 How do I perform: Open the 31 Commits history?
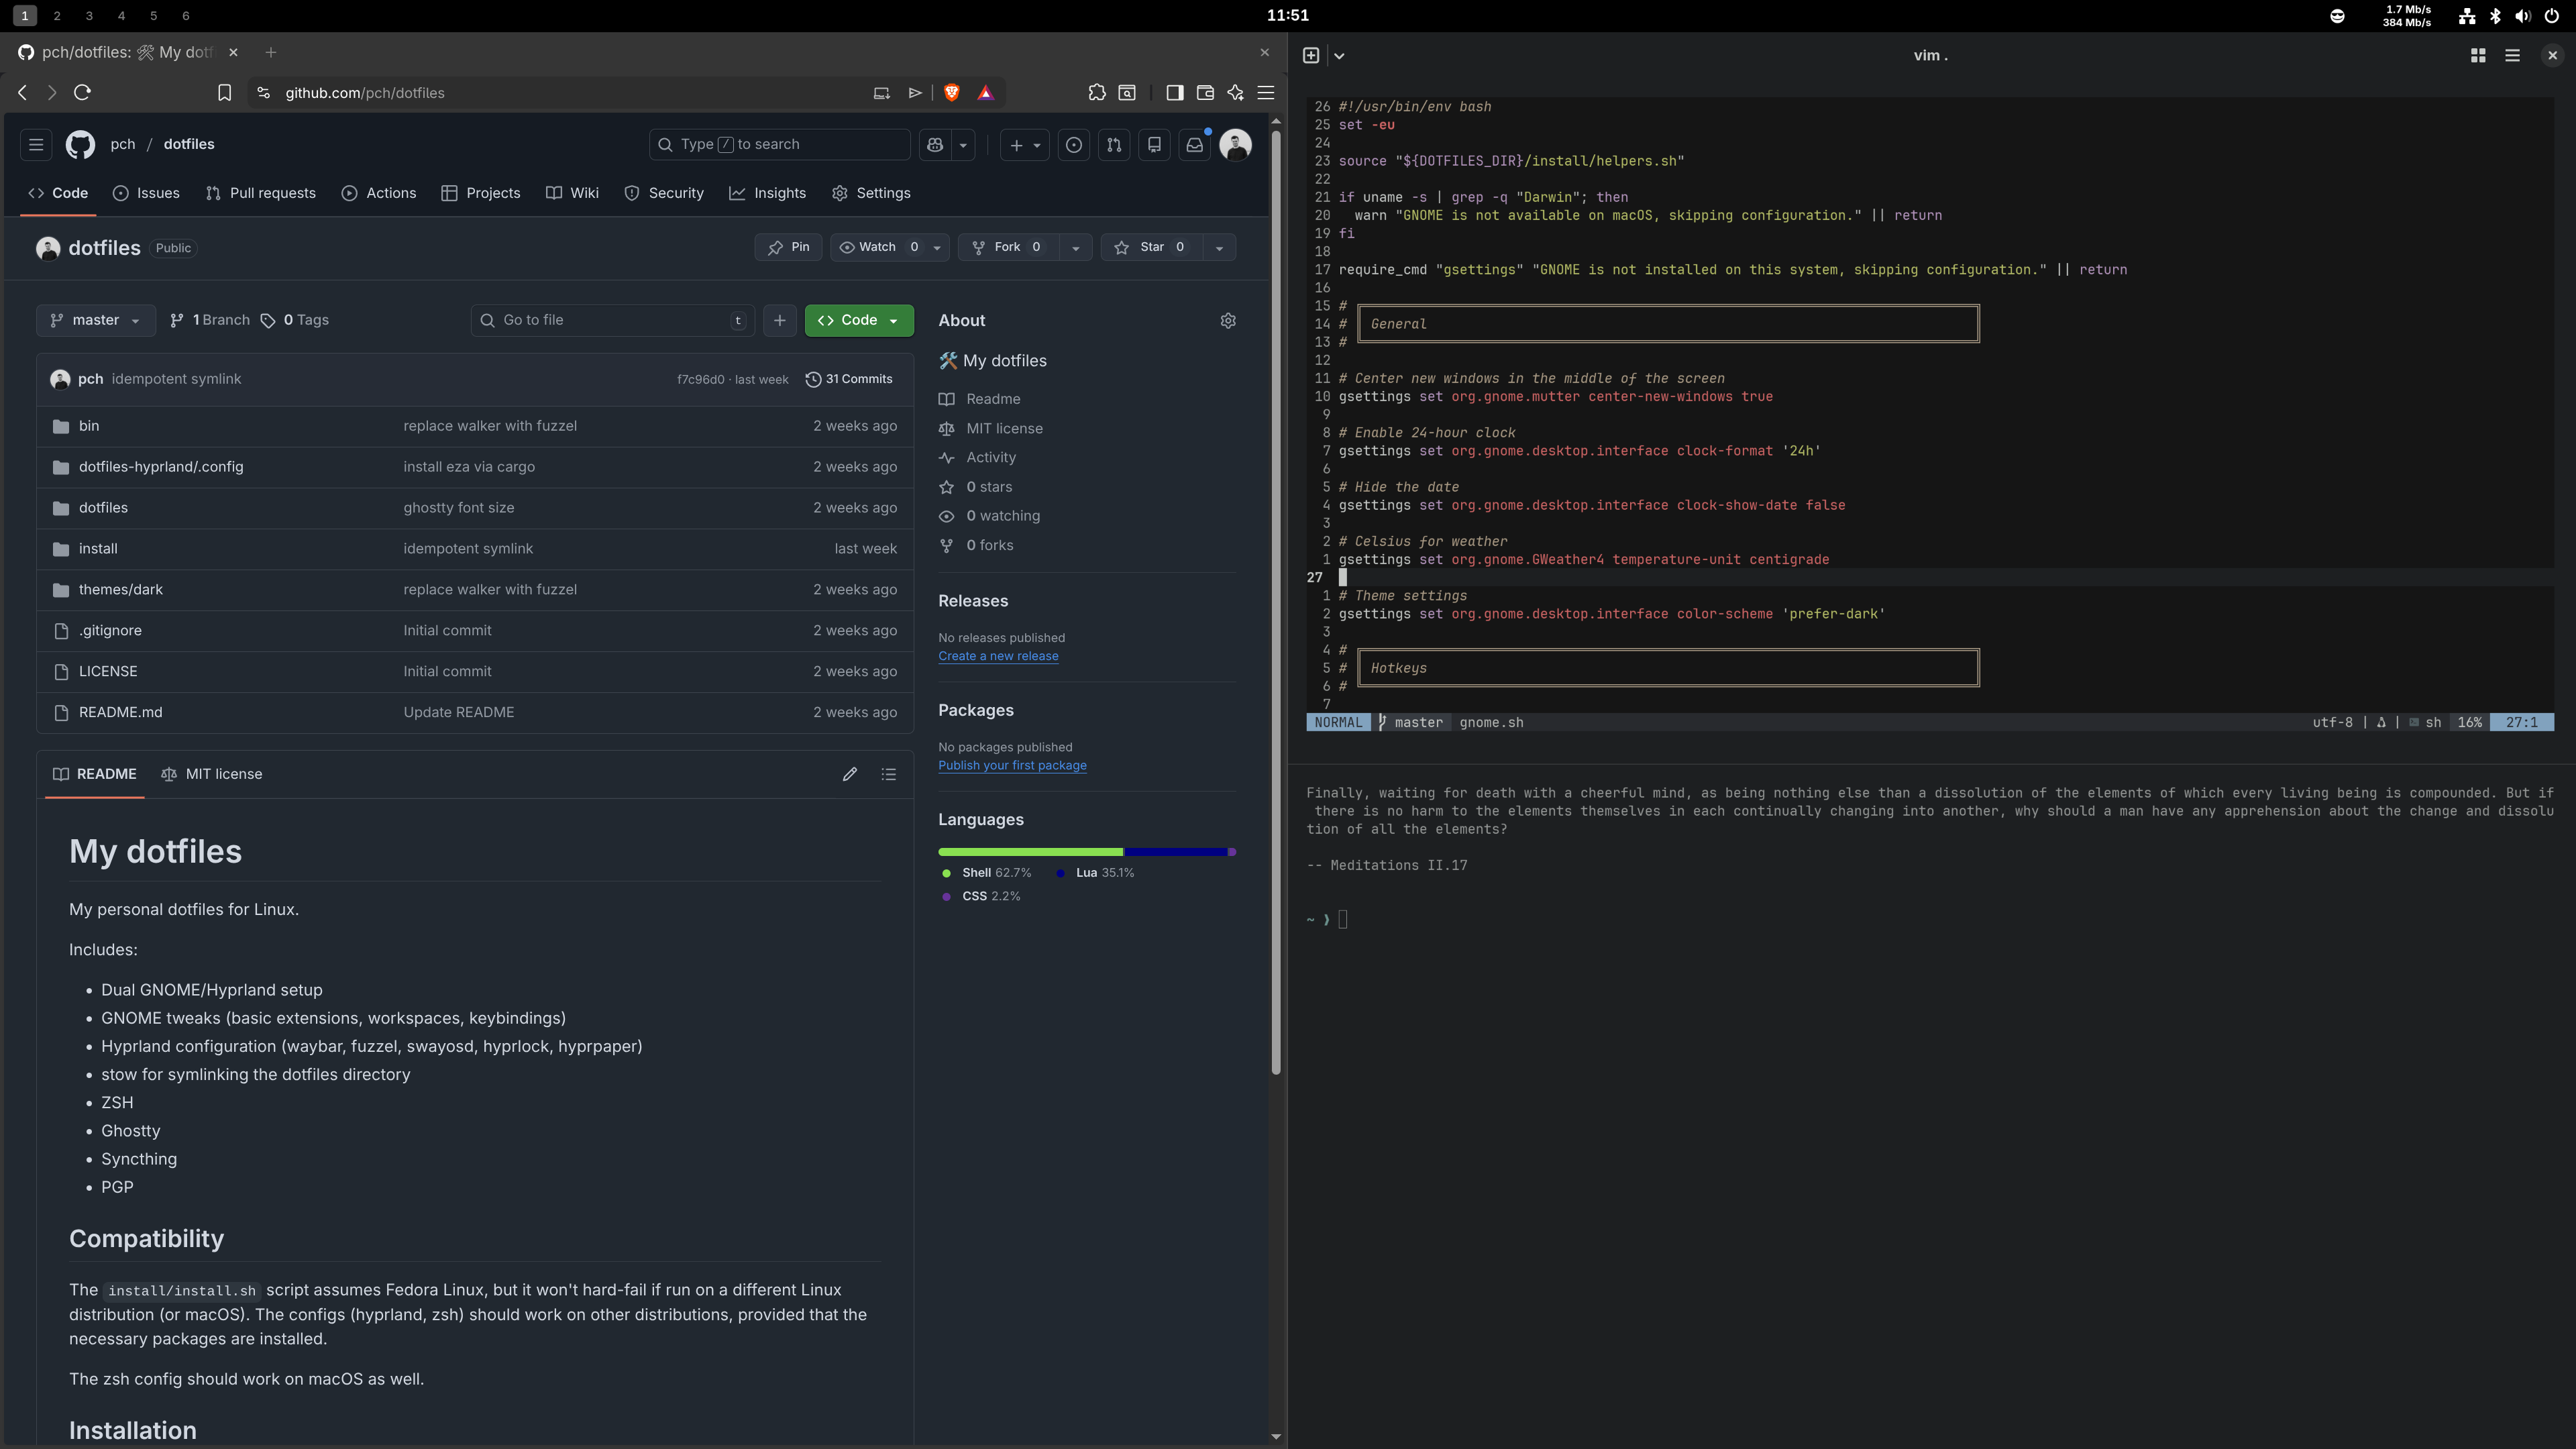(849, 379)
